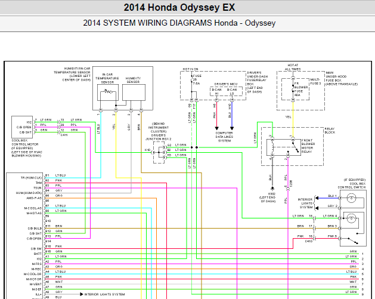Click the "TR (HUM-CLK)" pin label
375x299 pixels.
coord(31,178)
